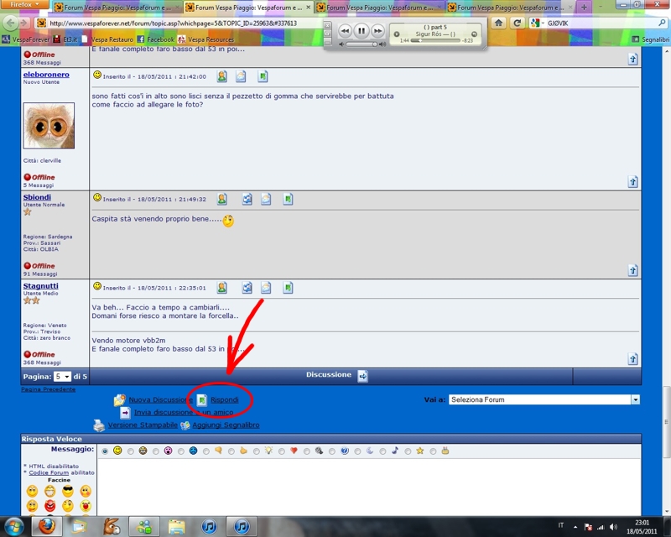Go to top arrow in Stagnutti's last post
Viewport: 671px width, 537px height.
click(633, 359)
